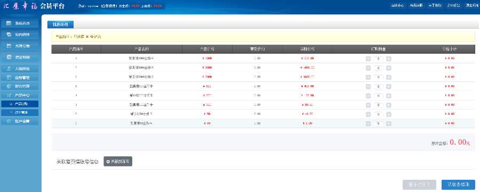Click the 订购数量 column header
Screen dimensions: 480x192
(x=378, y=49)
